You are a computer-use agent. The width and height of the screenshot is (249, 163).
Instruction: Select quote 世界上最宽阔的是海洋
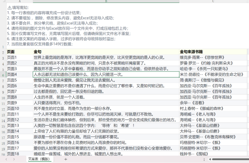[106, 58]
